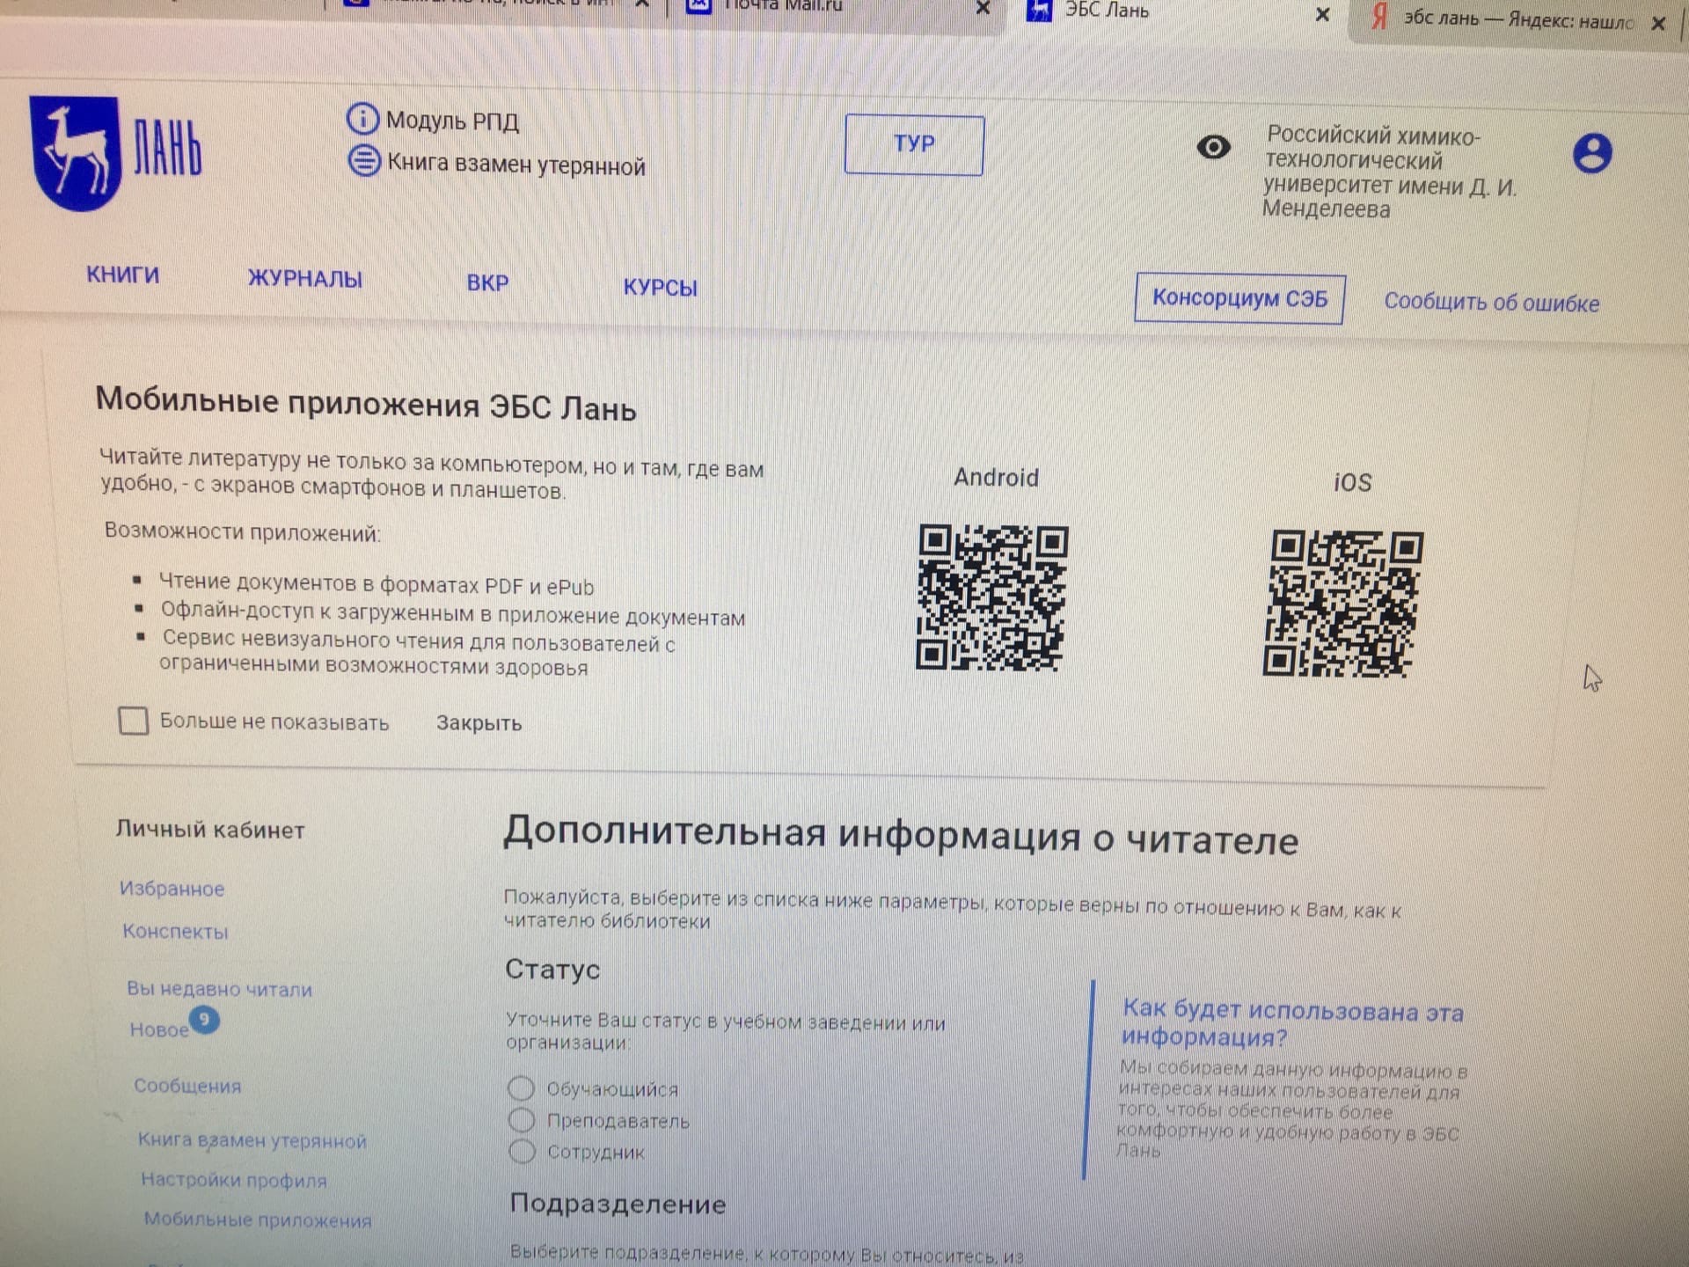Screen dimensions: 1689x1267
Task: Click the info icon beside Модуль РПД
Action: click(362, 119)
